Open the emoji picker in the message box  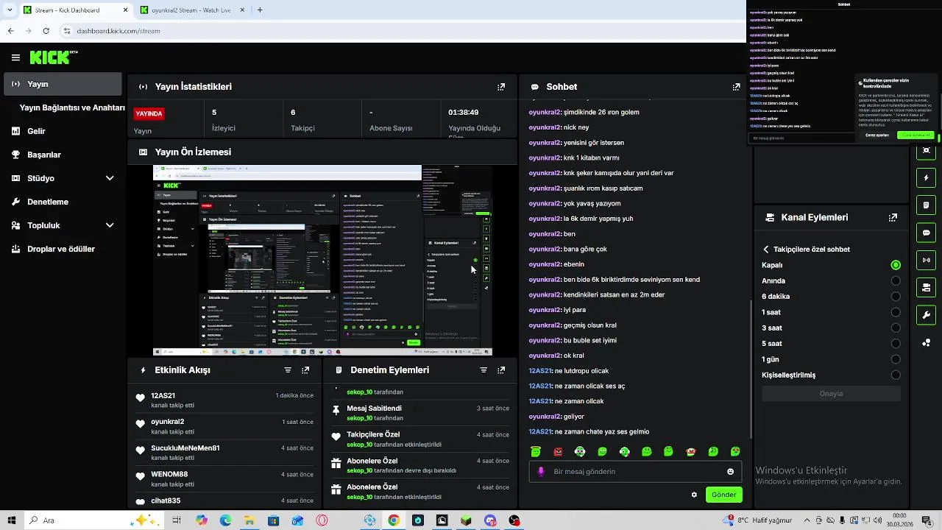point(730,472)
